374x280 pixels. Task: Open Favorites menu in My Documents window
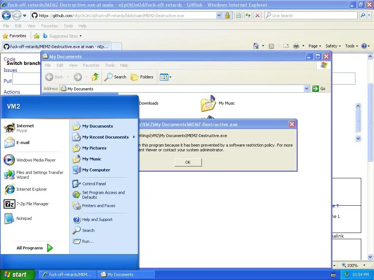click(91, 65)
